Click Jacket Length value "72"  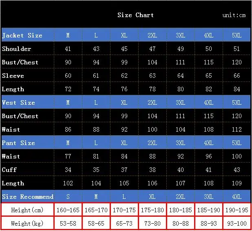(x=68, y=89)
